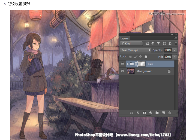Toggle layer filtering switch on
Screen dimensions: 186x140
point(176,43)
